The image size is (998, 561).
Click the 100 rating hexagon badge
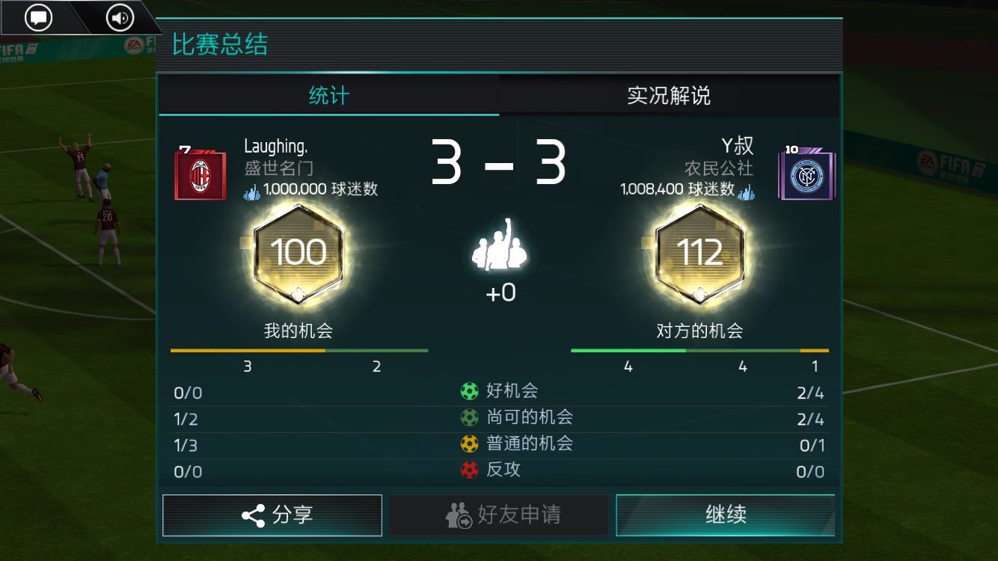click(x=299, y=253)
